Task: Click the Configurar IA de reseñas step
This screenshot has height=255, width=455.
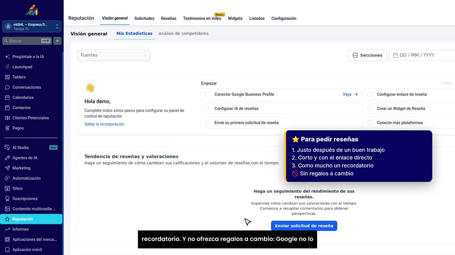Action: point(281,109)
